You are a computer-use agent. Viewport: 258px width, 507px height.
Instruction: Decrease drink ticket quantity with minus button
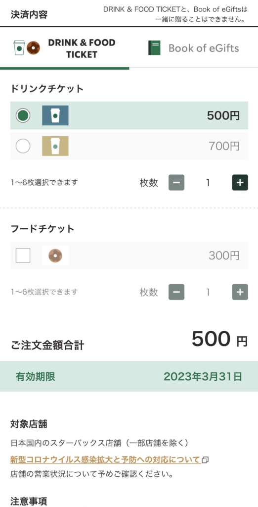pyautogui.click(x=176, y=183)
